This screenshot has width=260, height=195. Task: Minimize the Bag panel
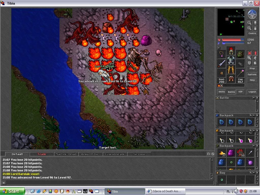[254, 173]
